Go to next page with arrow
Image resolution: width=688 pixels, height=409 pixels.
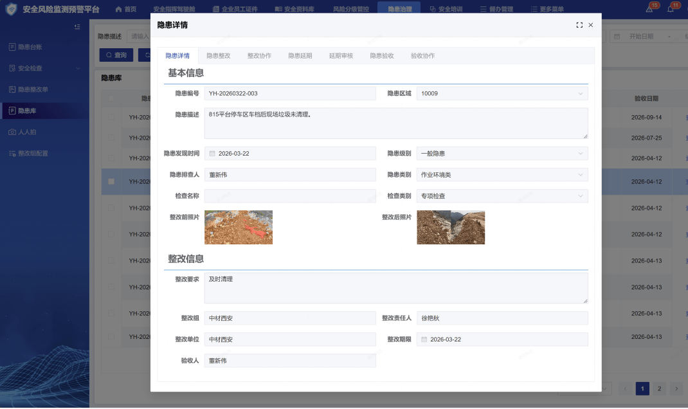coord(676,388)
